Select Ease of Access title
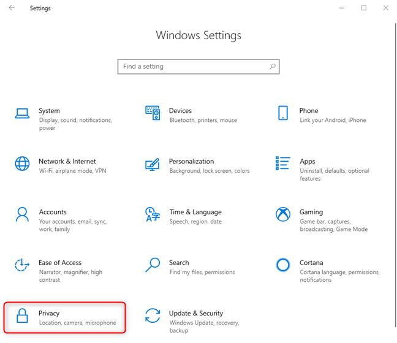 pos(60,263)
